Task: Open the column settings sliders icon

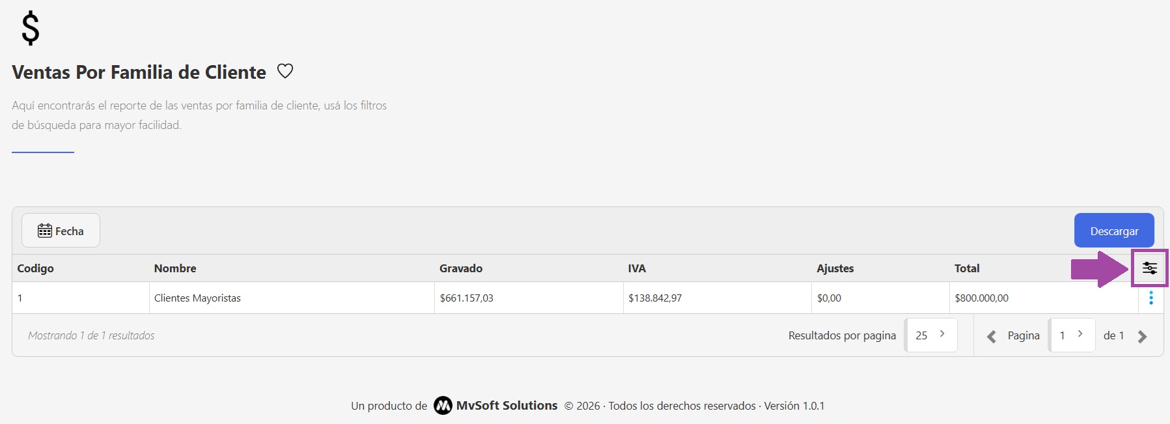Action: pyautogui.click(x=1150, y=268)
